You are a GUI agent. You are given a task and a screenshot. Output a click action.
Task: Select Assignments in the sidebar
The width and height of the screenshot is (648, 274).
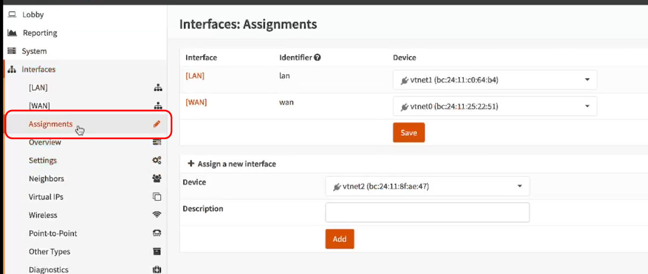point(50,124)
